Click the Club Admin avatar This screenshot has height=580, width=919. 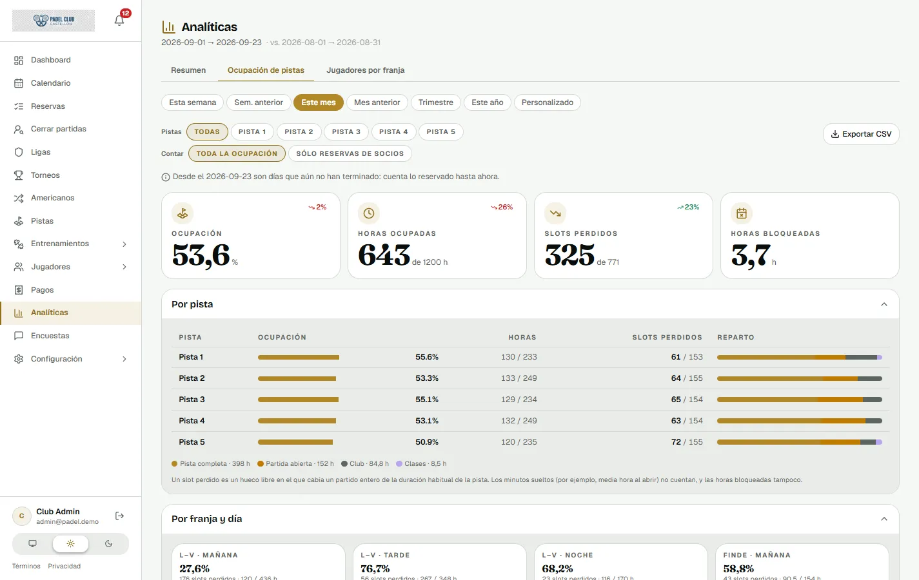click(22, 516)
